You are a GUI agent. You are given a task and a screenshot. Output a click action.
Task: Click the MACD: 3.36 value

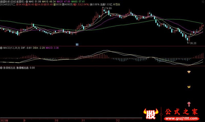click(52, 48)
